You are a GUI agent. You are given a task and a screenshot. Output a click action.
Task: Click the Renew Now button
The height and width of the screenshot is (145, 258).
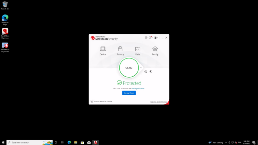tap(129, 93)
